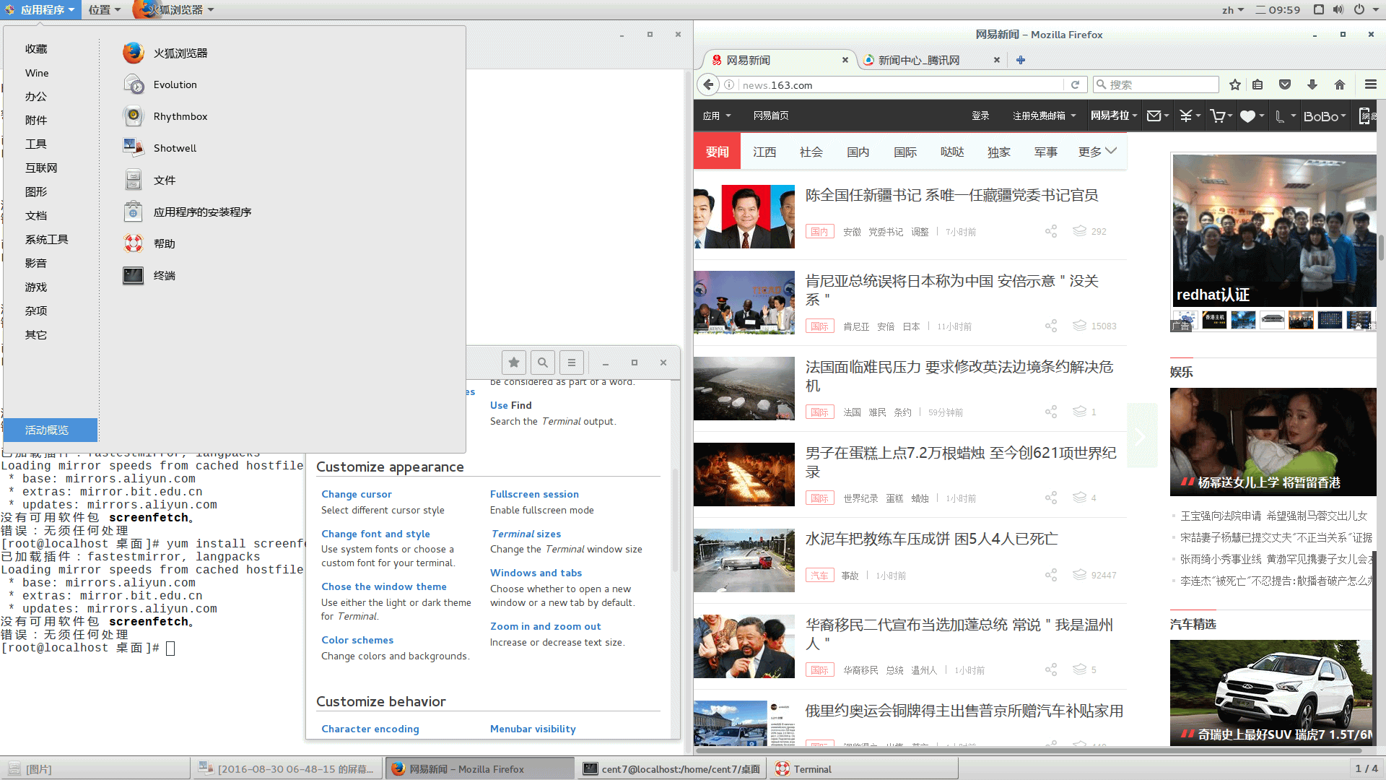
Task: Click the bookmark star in help window
Action: [x=514, y=363]
